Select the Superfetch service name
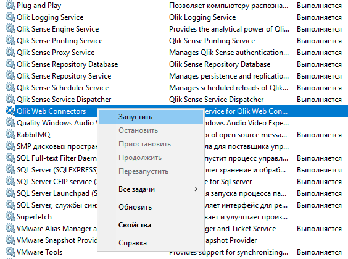Viewport: 348px width, 259px height. point(34,217)
